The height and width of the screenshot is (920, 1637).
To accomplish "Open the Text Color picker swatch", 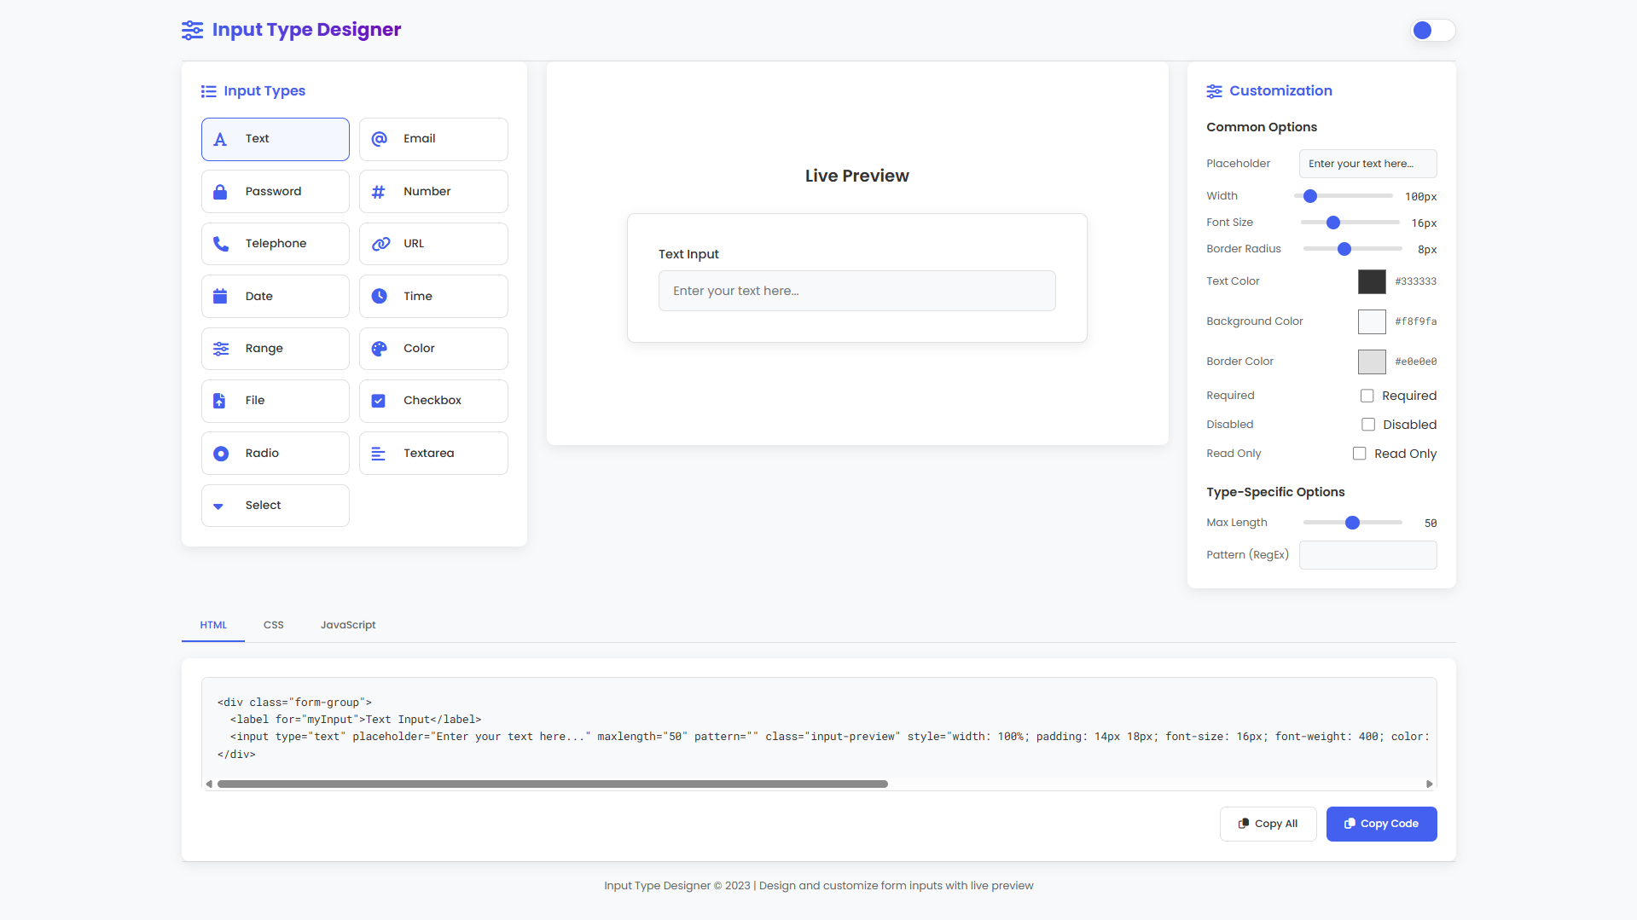I will click(x=1371, y=281).
